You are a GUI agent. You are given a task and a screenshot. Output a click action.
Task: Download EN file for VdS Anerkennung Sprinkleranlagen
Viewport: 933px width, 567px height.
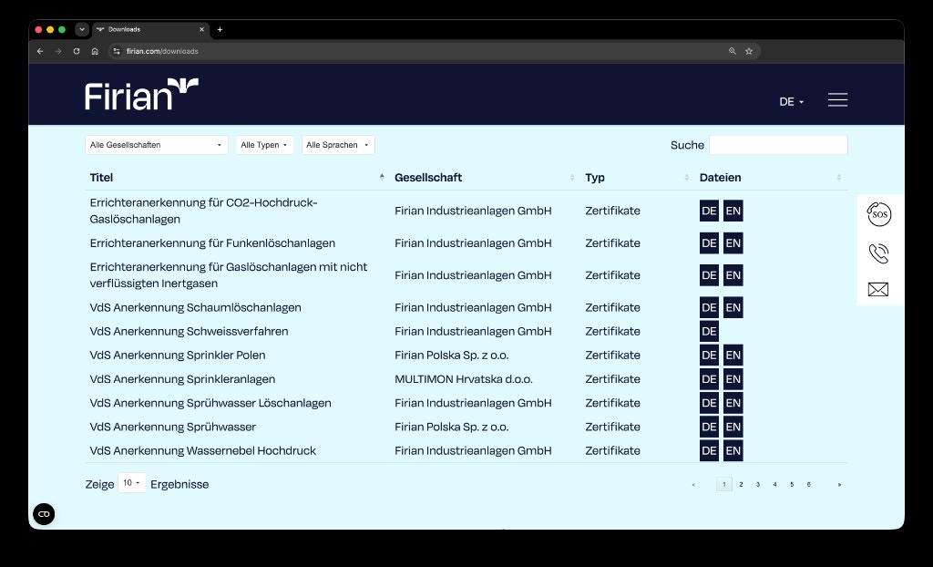(733, 379)
